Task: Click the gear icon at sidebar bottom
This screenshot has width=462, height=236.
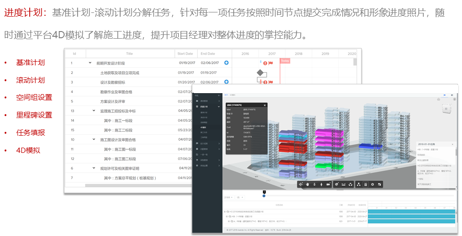Action: [x=197, y=165]
